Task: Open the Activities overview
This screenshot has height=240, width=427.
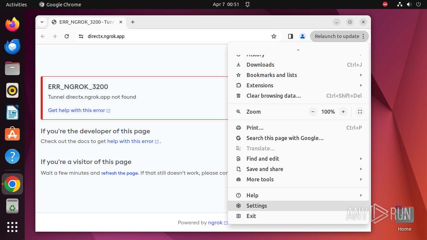Action: [16, 4]
